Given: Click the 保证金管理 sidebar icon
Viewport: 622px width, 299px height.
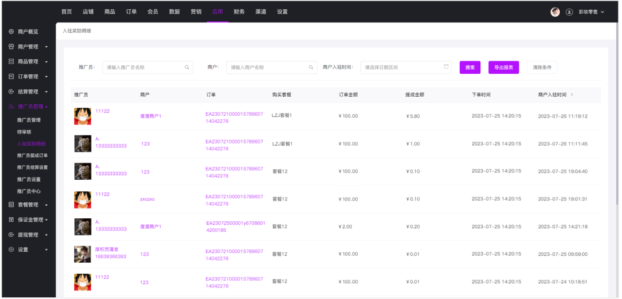Looking at the screenshot, I should tap(11, 219).
